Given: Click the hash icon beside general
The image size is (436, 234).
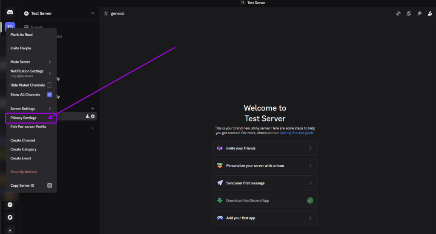Looking at the screenshot, I should click(x=106, y=13).
